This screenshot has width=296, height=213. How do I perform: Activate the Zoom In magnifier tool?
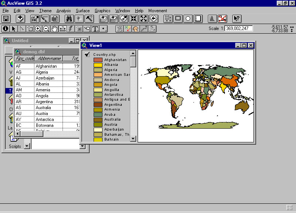(38, 28)
